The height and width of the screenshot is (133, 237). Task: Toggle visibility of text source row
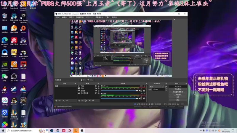pyautogui.click(x=96, y=86)
